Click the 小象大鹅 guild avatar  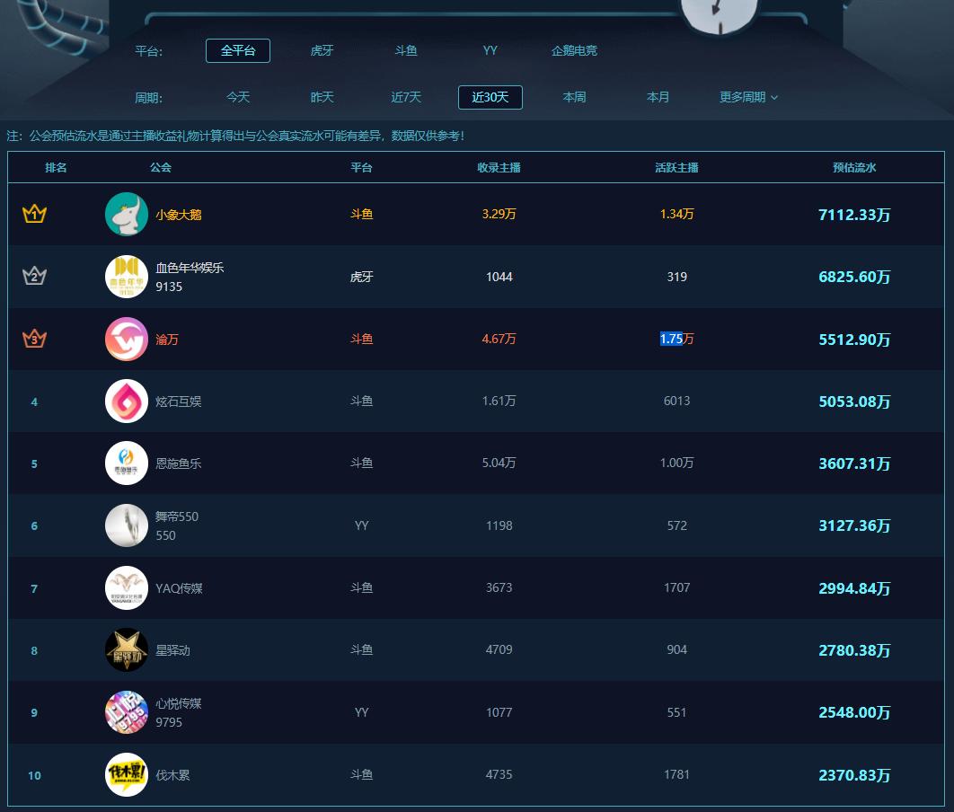[x=127, y=214]
